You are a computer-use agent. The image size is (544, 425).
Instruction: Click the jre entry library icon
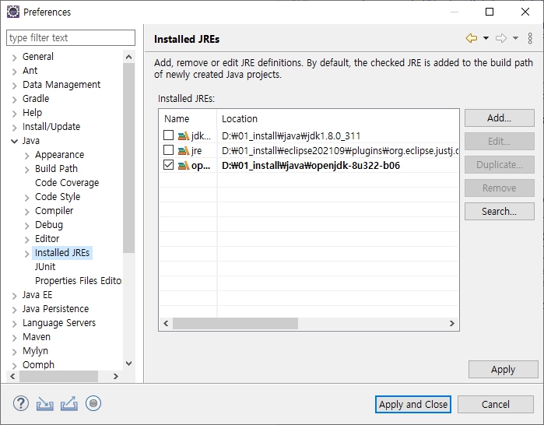click(x=183, y=150)
